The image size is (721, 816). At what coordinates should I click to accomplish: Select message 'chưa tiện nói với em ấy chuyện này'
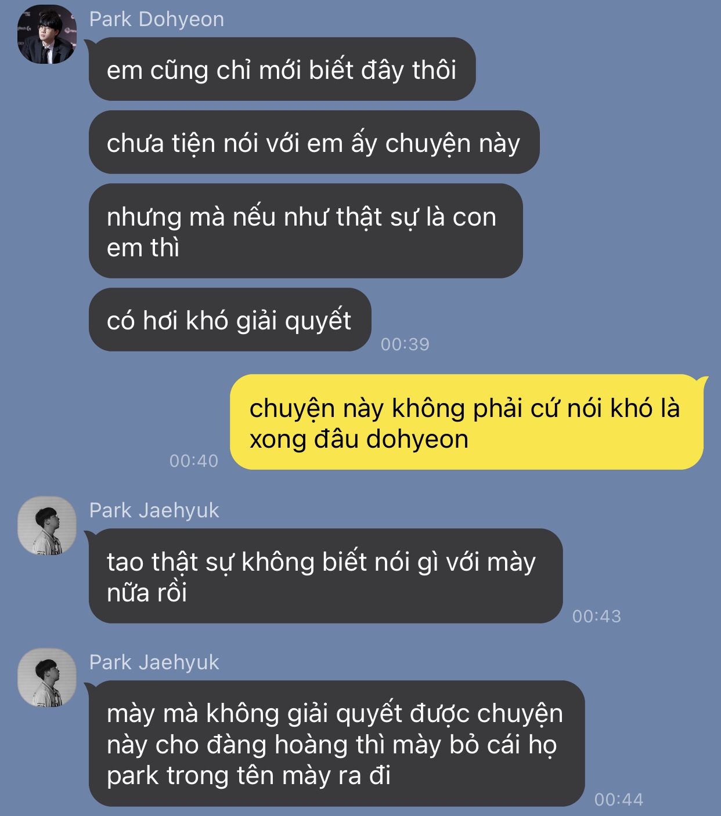click(314, 142)
